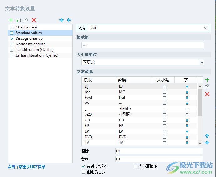Viewport: 216px width, 177px height.
Task: Select the TV replacement row
Action: pyautogui.click(x=140, y=143)
